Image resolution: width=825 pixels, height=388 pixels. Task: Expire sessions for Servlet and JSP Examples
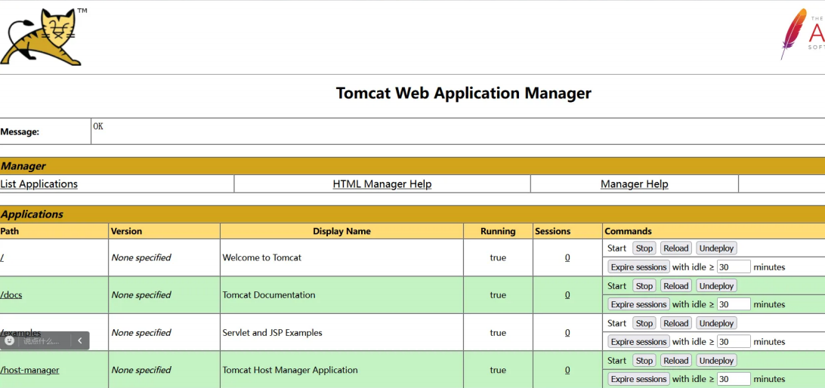[638, 342]
